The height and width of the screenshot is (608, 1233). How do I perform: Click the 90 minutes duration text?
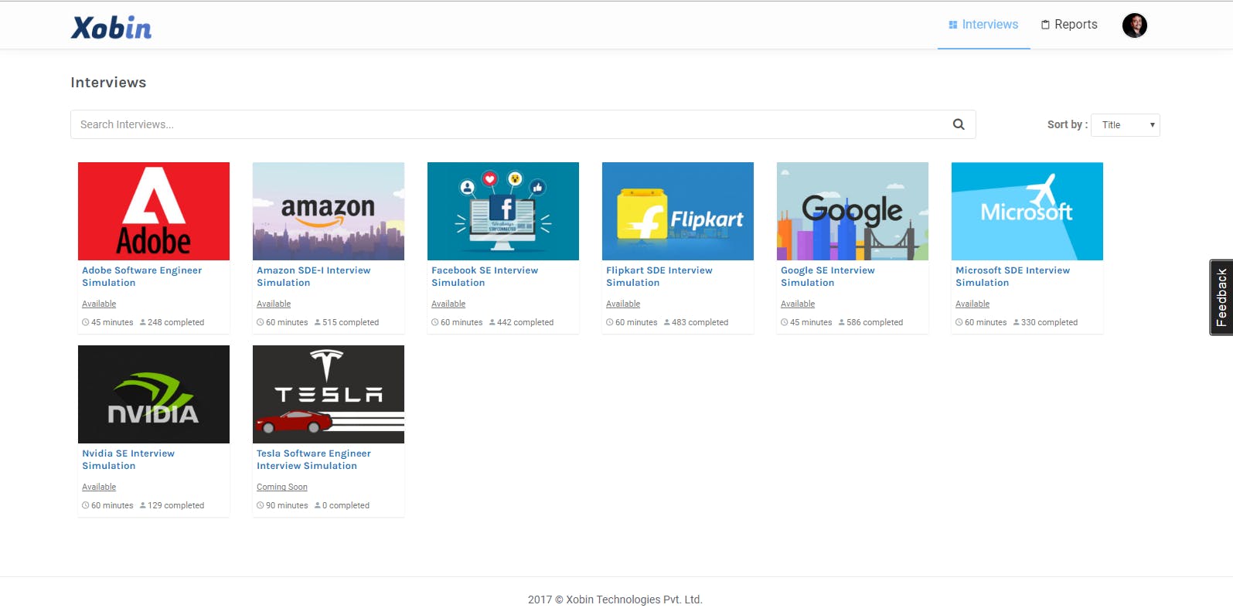coord(287,506)
